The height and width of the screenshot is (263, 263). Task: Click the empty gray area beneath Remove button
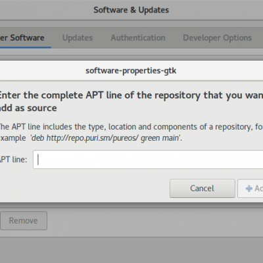131,250
